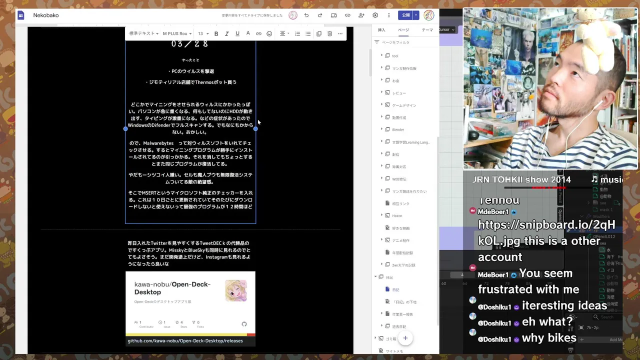640x360 pixels.
Task: Switch to the ページ tab
Action: click(x=403, y=30)
